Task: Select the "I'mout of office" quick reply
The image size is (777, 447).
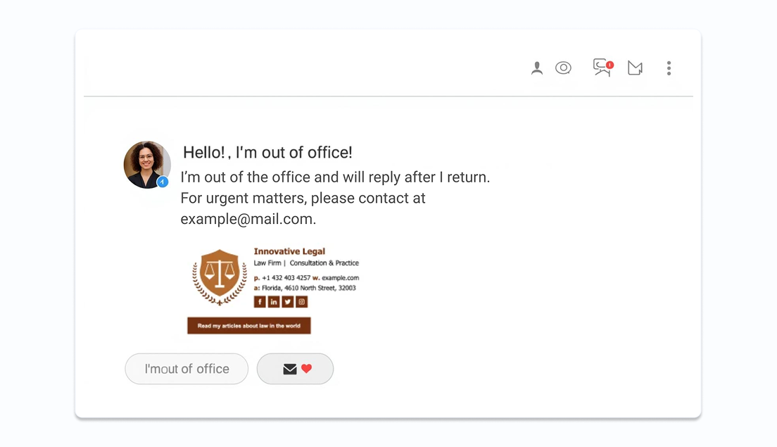Action: coord(186,368)
